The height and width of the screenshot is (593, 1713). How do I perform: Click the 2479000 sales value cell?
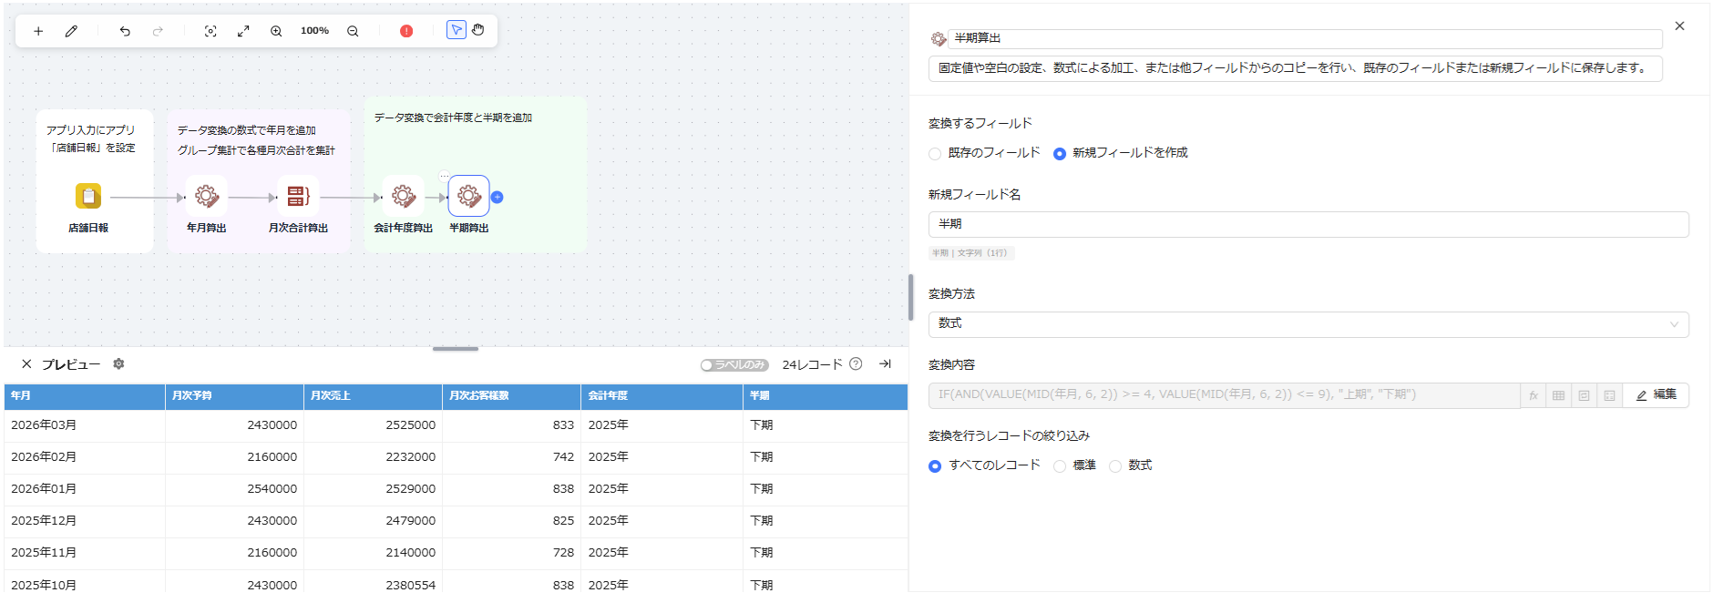(373, 521)
